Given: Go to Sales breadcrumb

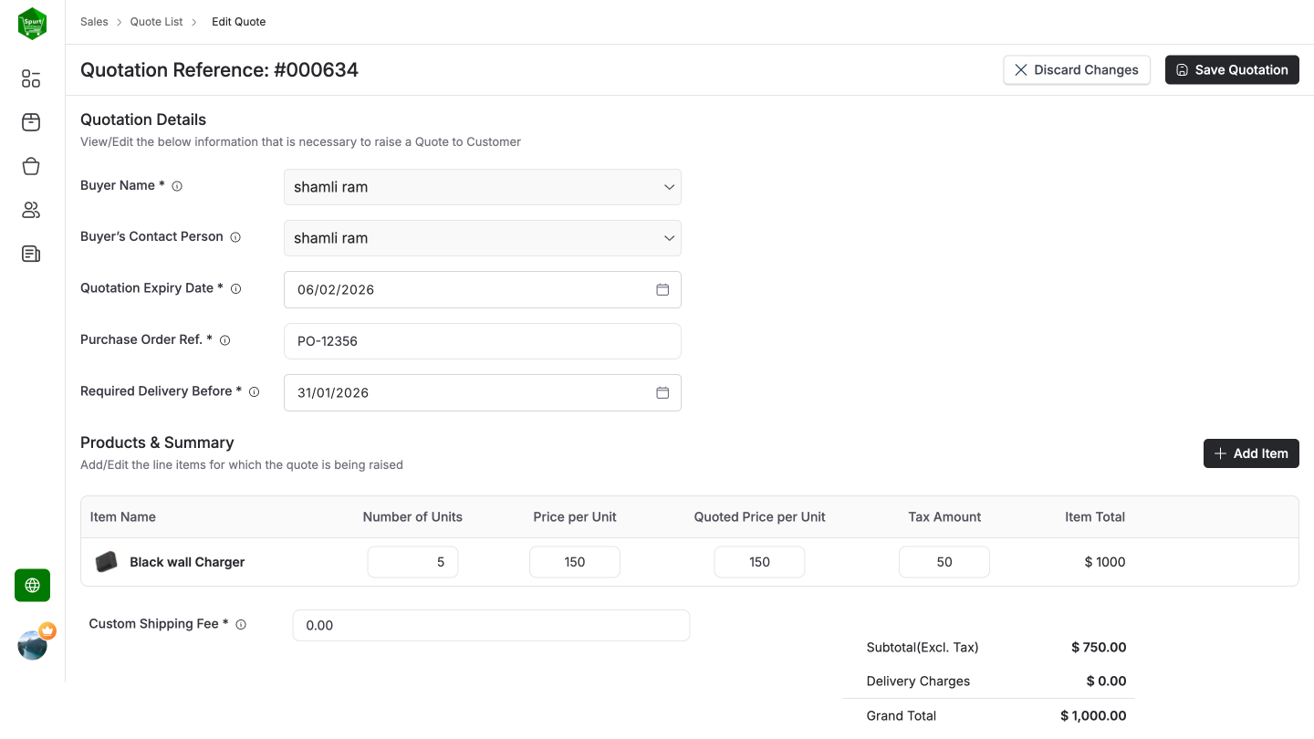Looking at the screenshot, I should coord(94,22).
